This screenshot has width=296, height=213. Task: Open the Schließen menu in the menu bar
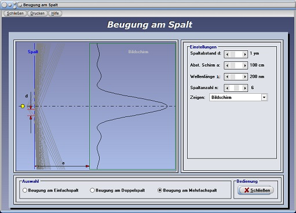[x=15, y=13]
